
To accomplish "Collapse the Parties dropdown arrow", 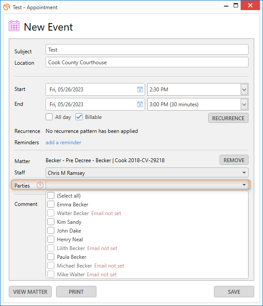I will click(x=244, y=185).
